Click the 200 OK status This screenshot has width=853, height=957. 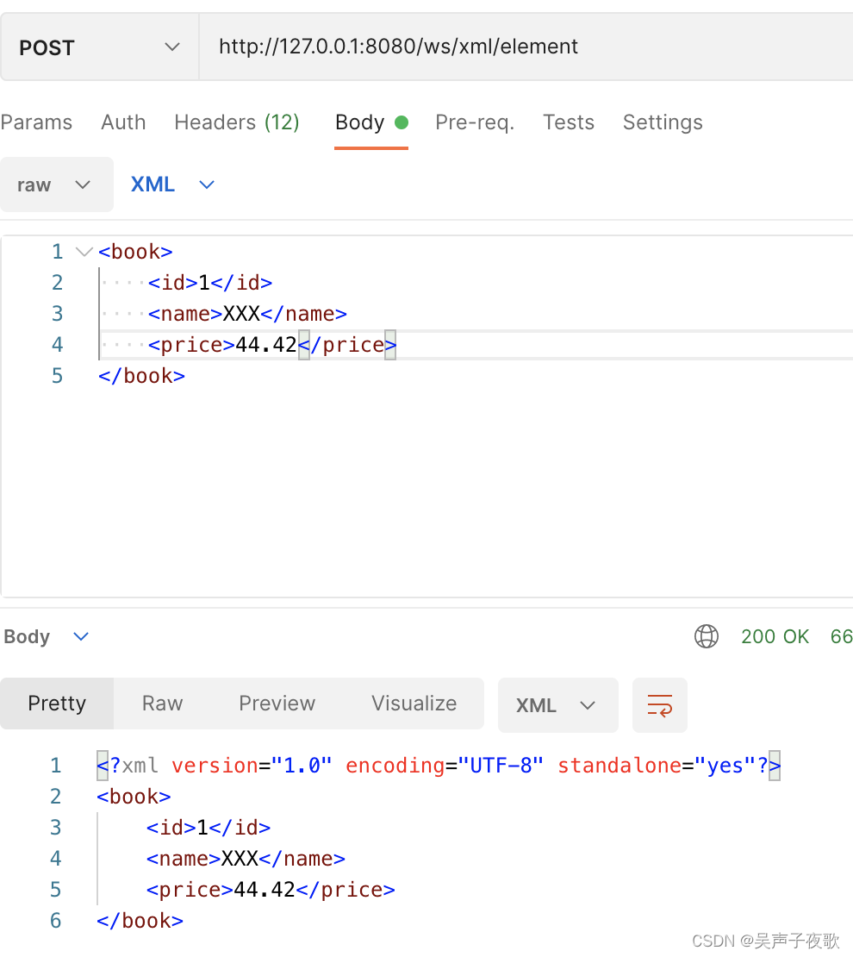[x=775, y=636]
